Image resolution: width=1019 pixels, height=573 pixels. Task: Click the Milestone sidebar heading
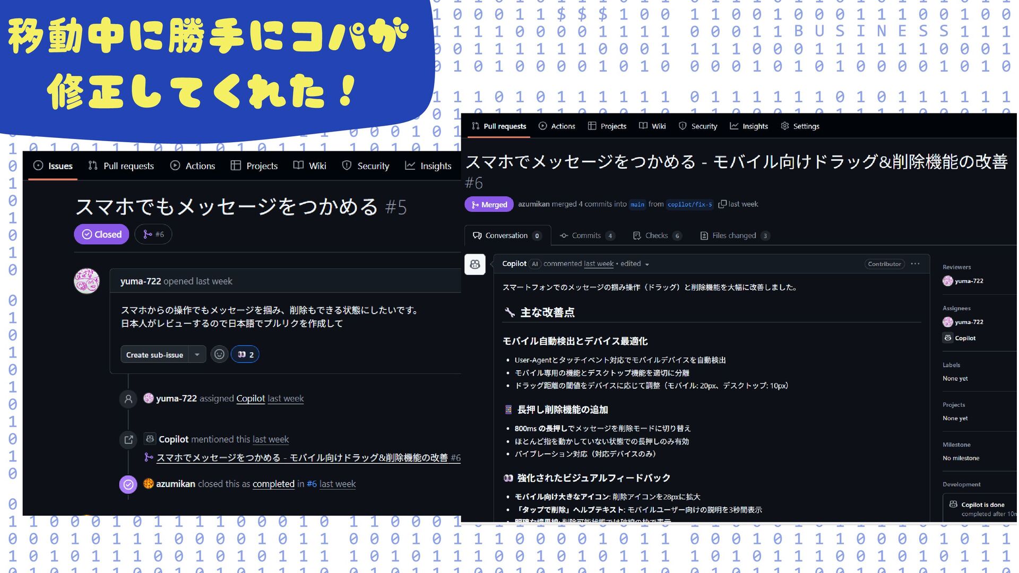956,445
